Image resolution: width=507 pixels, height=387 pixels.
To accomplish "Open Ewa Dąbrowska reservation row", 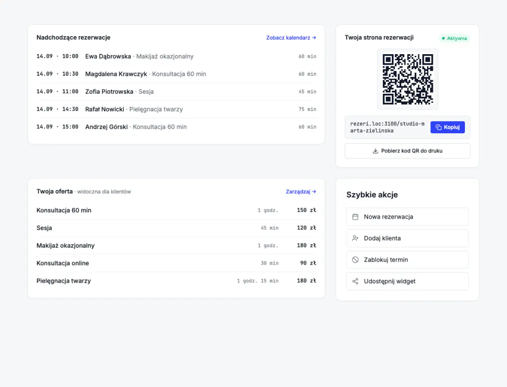I will pyautogui.click(x=176, y=56).
